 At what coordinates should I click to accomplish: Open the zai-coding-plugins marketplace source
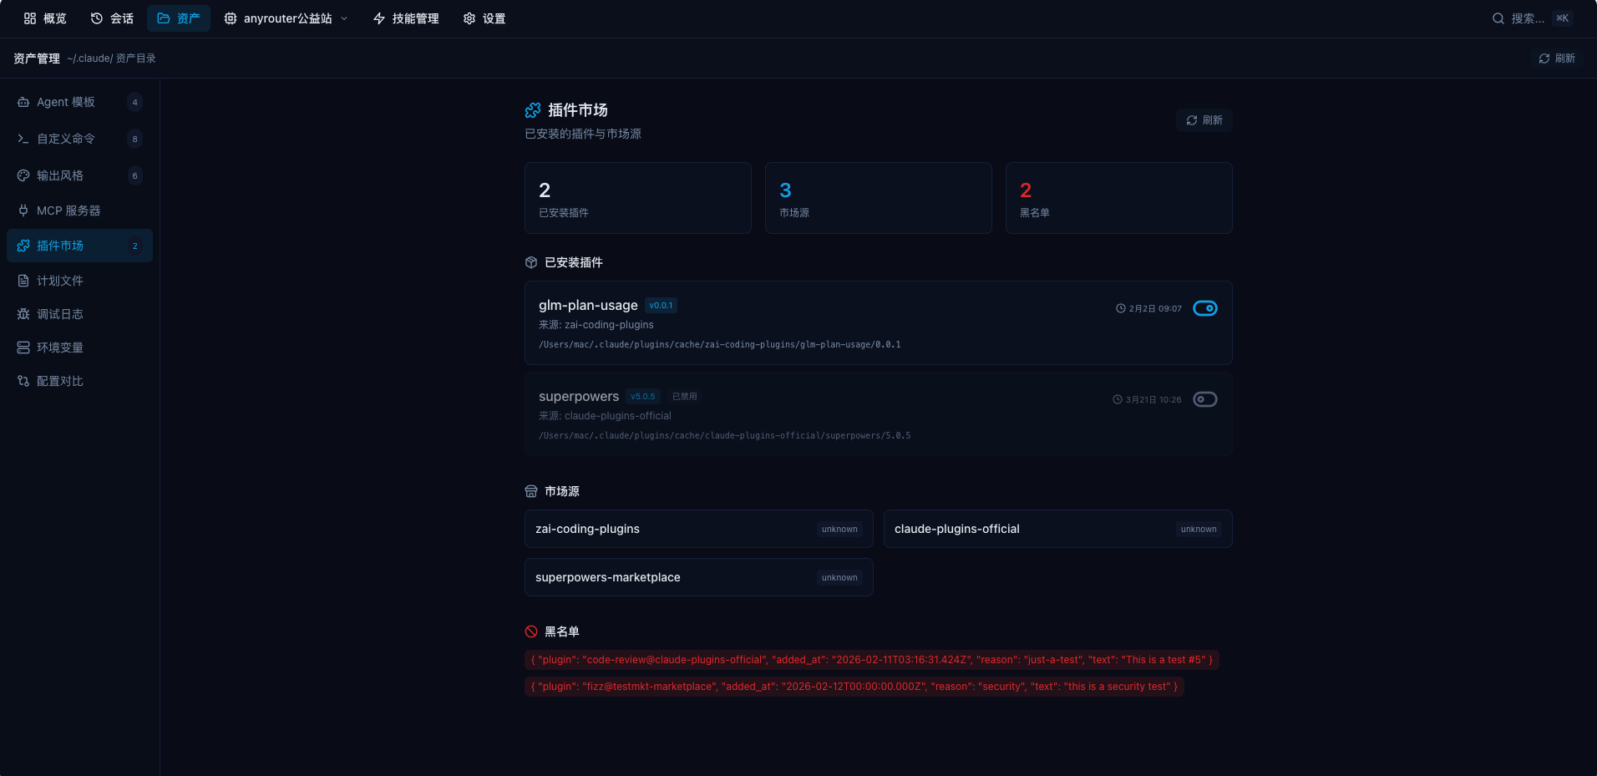click(x=698, y=529)
